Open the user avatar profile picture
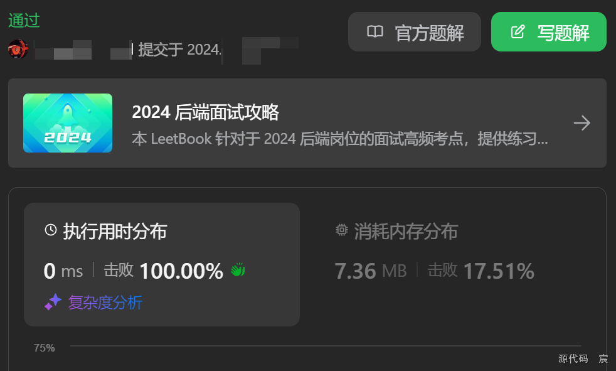The height and width of the screenshot is (371, 616). tap(18, 49)
